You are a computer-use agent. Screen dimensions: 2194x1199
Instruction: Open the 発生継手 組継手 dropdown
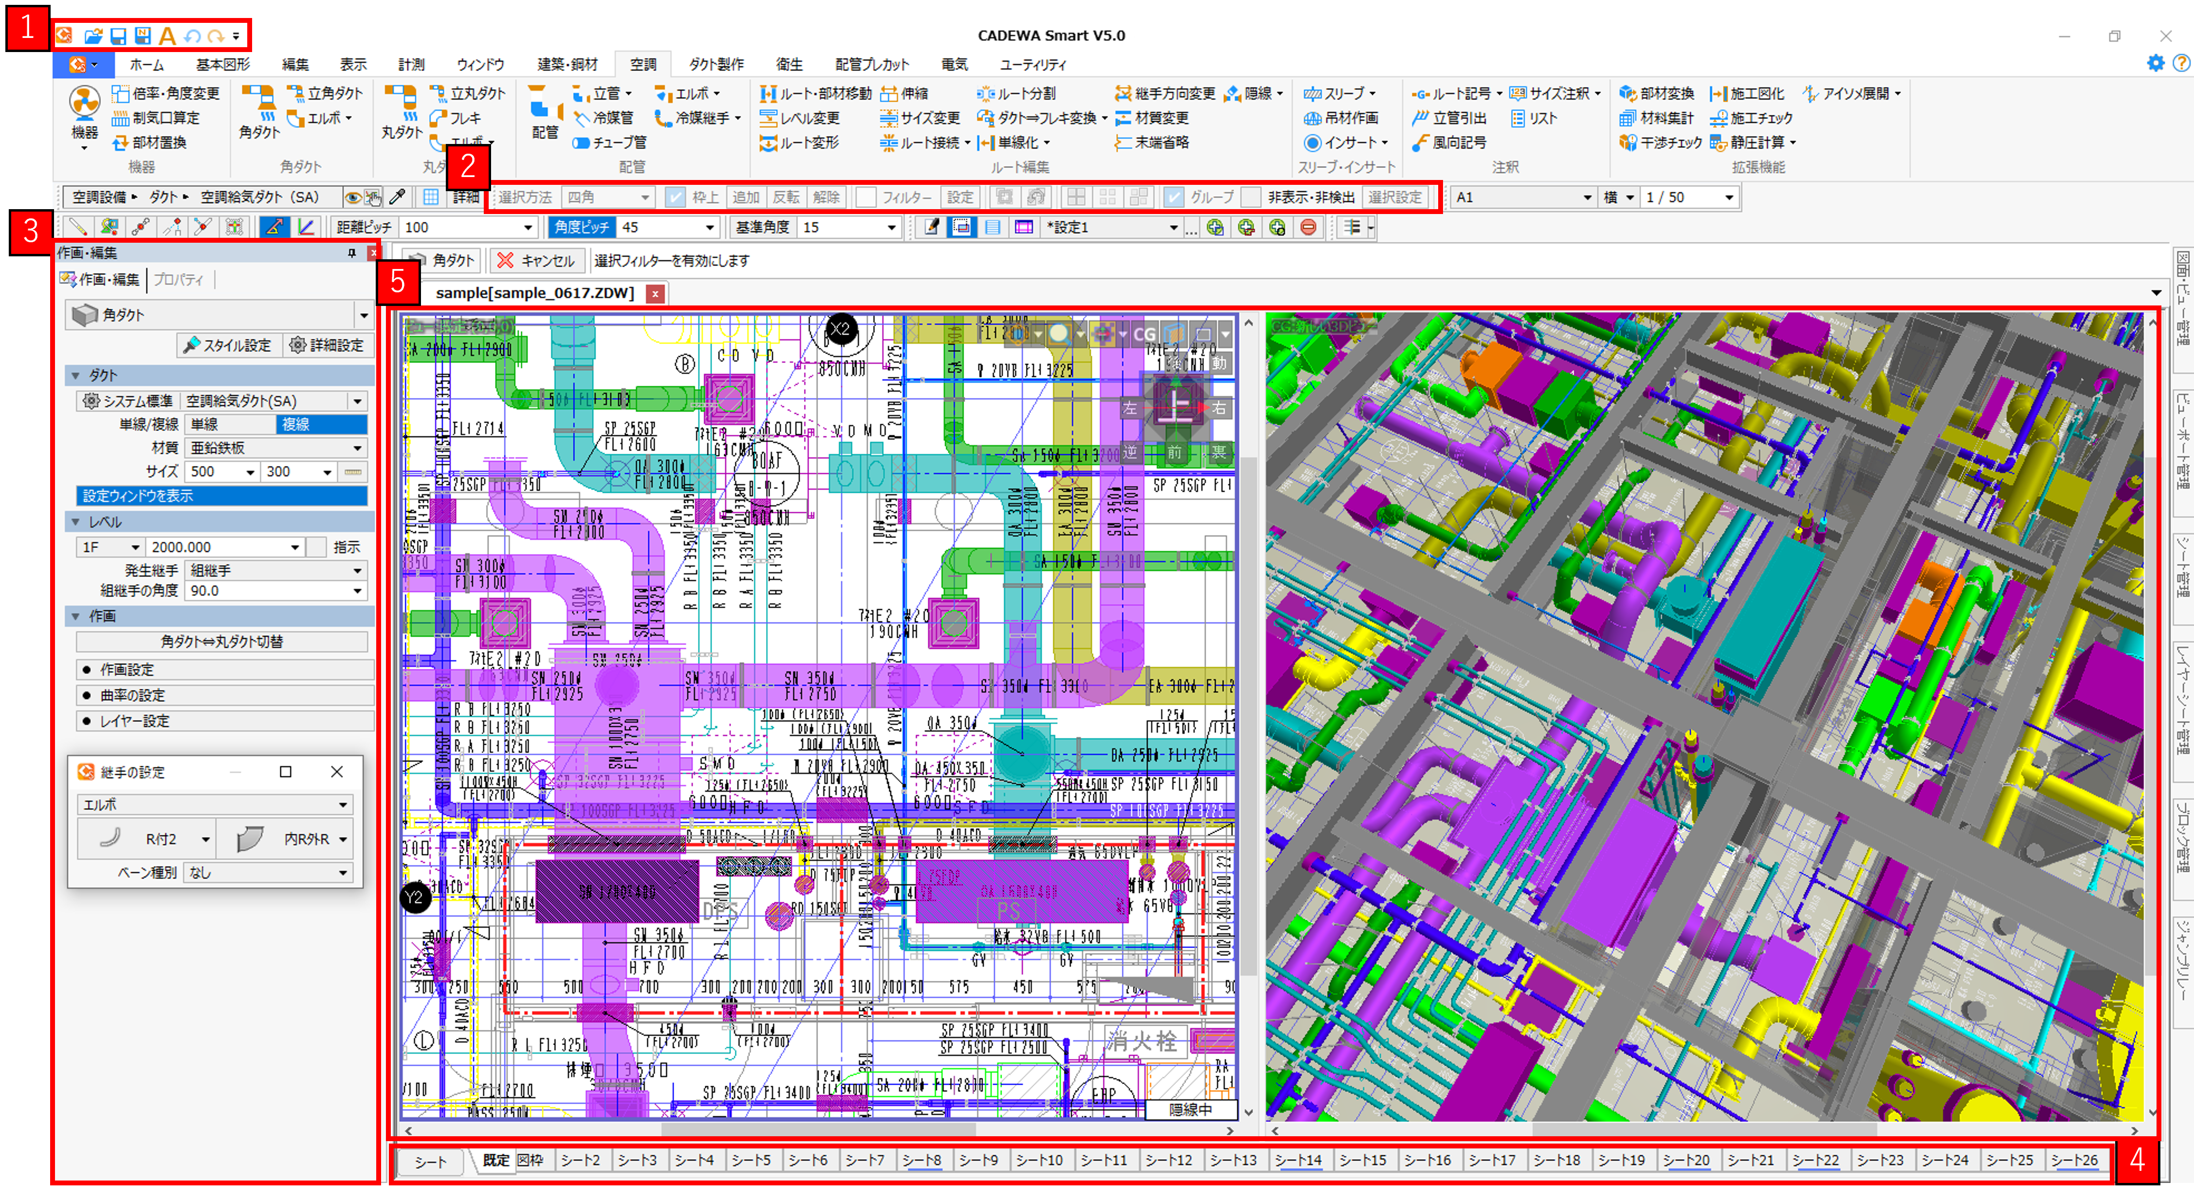pos(276,570)
